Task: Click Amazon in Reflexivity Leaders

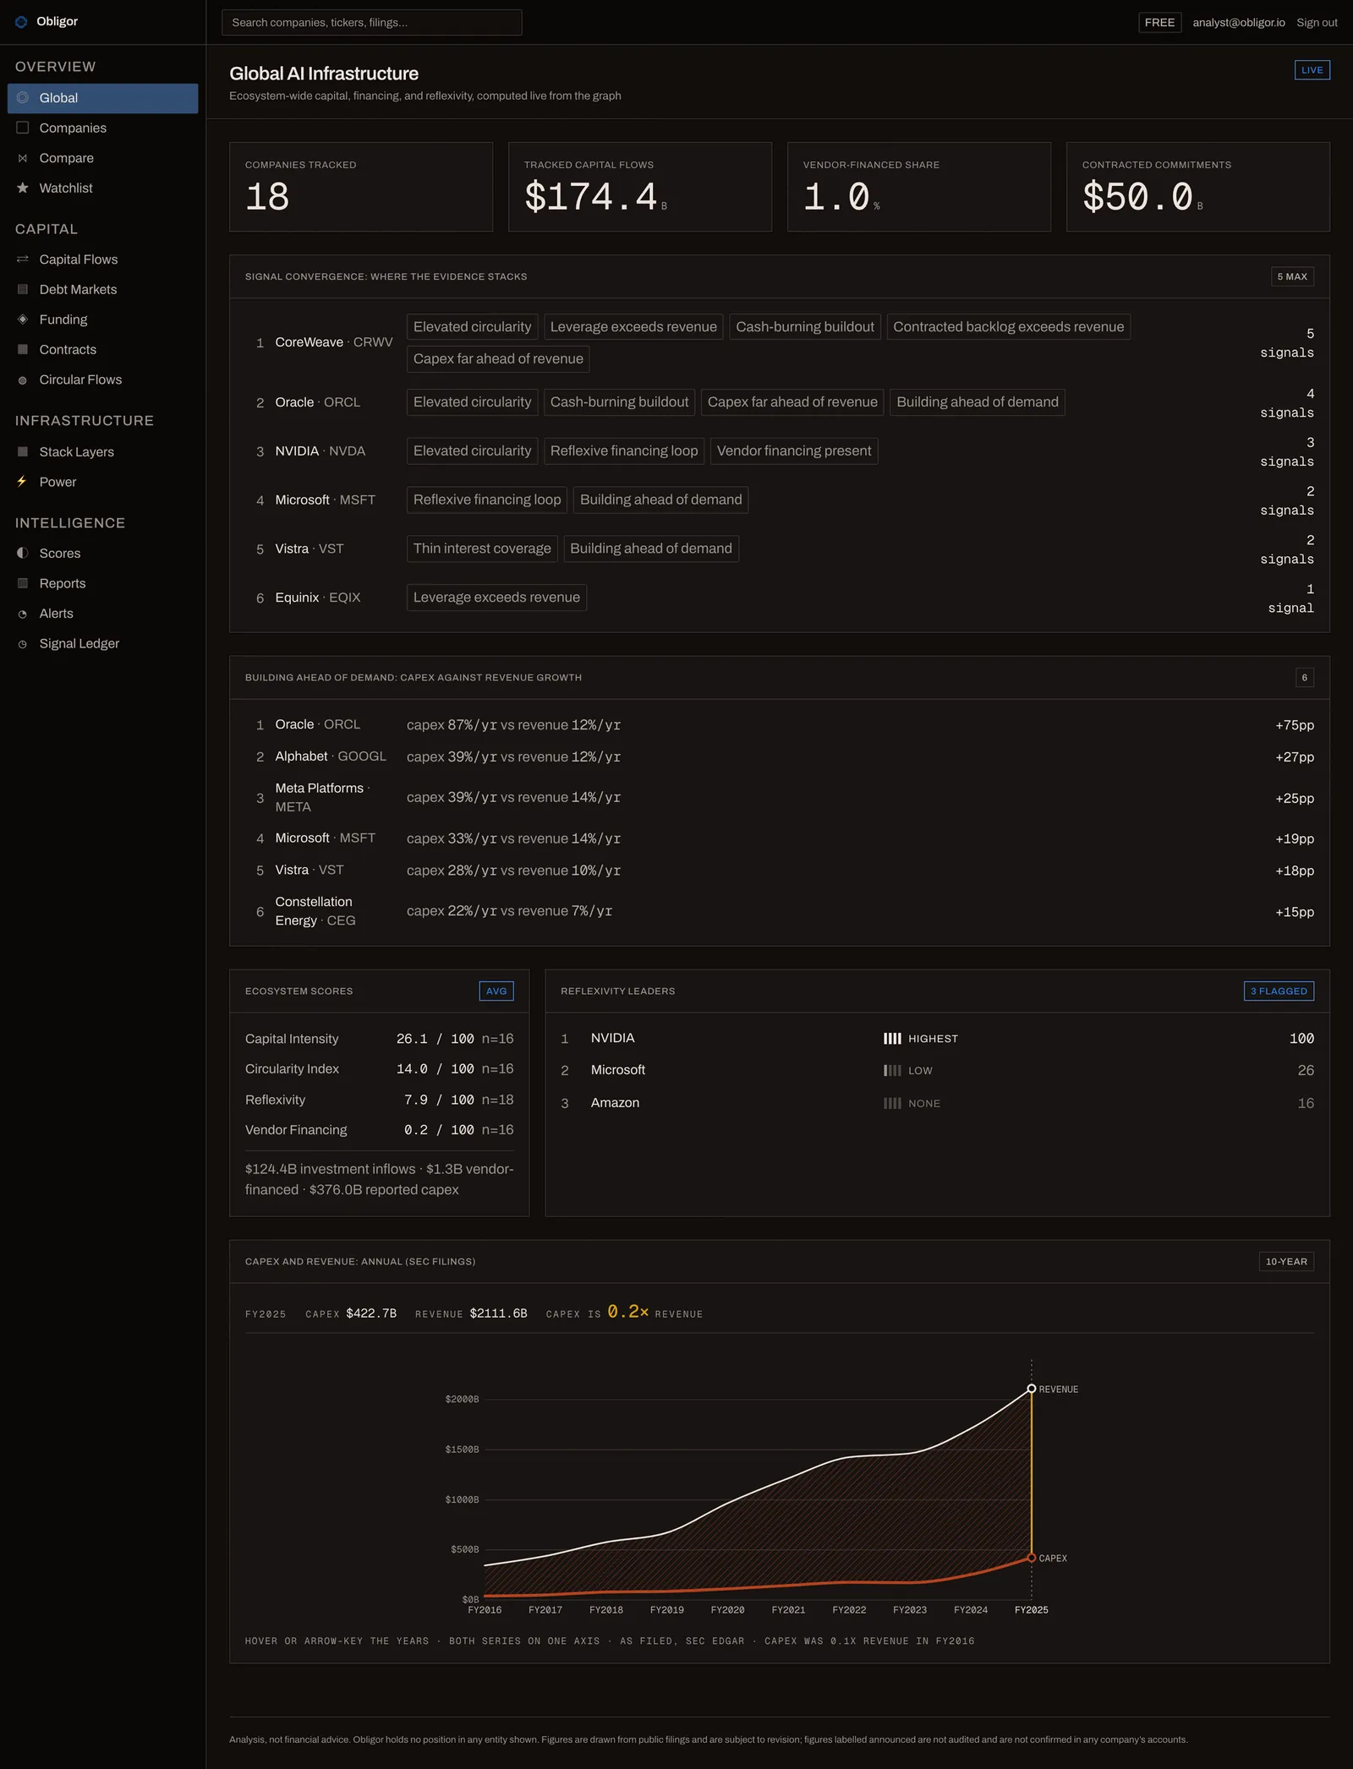Action: click(615, 1103)
